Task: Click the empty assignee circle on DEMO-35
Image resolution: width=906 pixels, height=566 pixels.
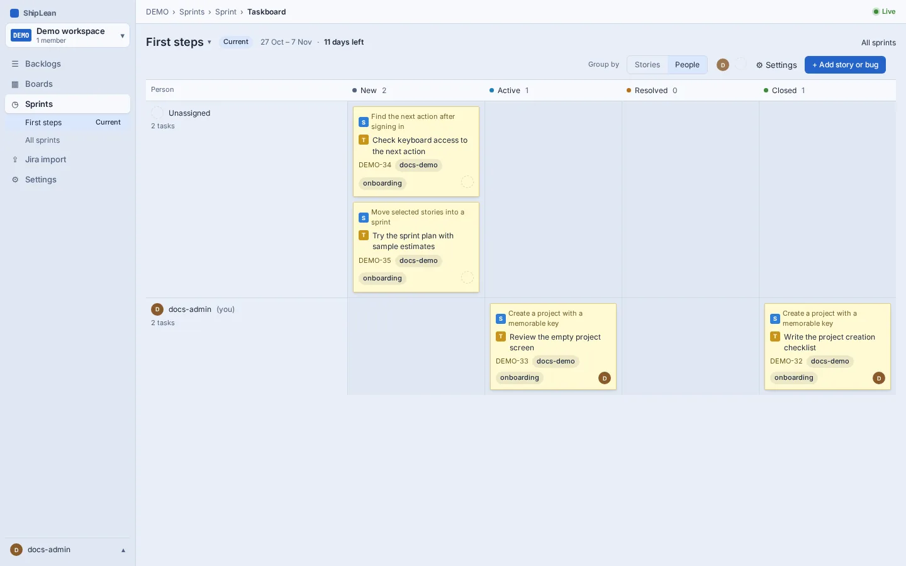Action: 467,277
